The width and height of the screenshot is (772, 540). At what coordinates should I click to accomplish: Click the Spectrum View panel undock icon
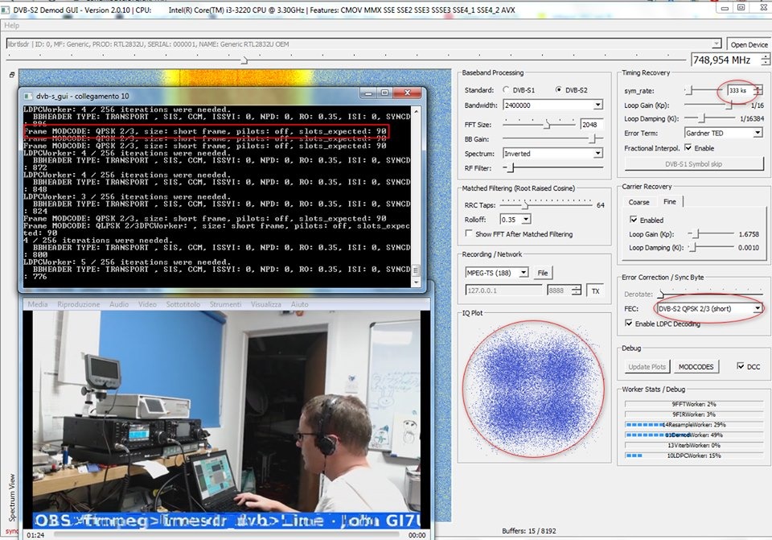tap(11, 75)
